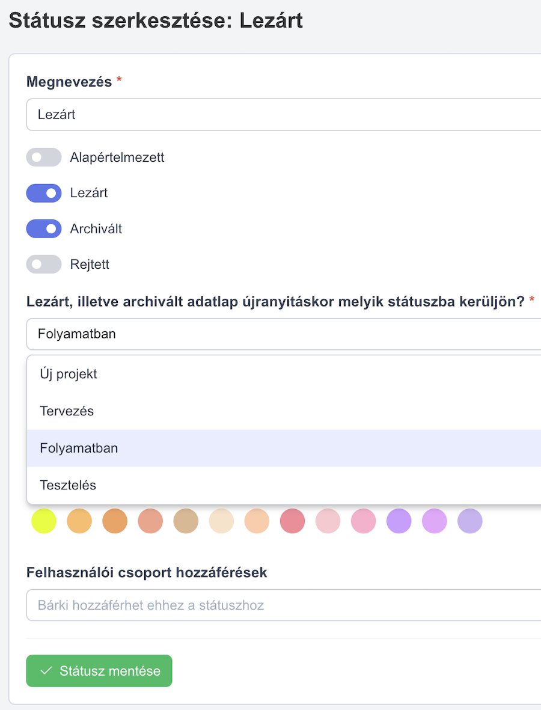Viewport: 541px width, 710px height.
Task: Toggle the Alapértelmezett switch on
Action: (x=43, y=157)
